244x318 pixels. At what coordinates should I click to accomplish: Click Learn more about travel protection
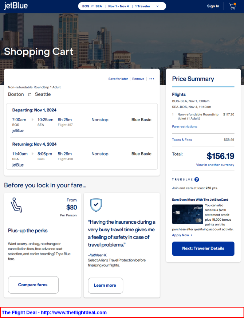[x=105, y=286]
